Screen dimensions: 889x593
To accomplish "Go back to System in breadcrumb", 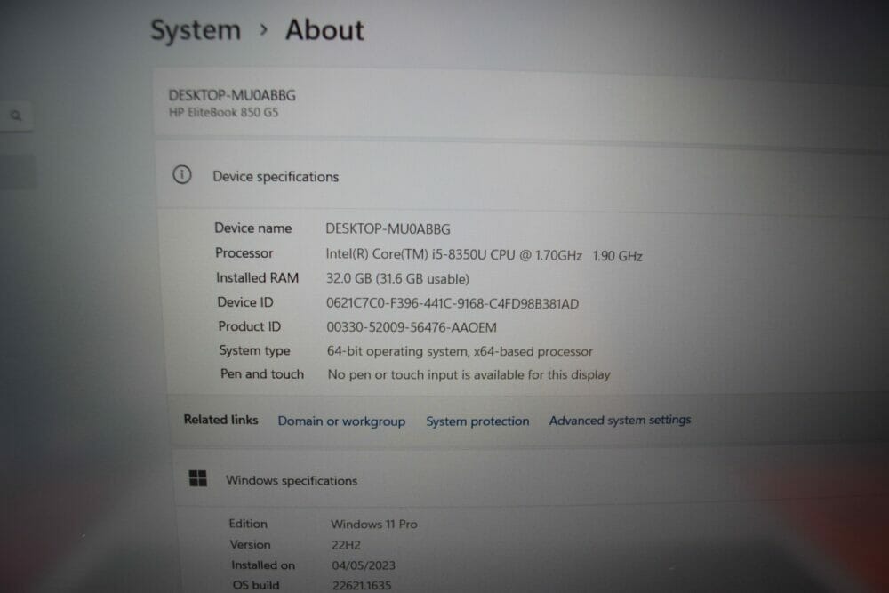I will (x=196, y=30).
